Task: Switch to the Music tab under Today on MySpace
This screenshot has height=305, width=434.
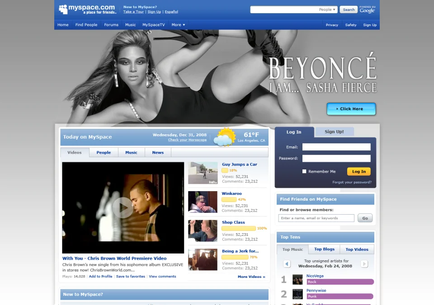Action: coord(131,153)
